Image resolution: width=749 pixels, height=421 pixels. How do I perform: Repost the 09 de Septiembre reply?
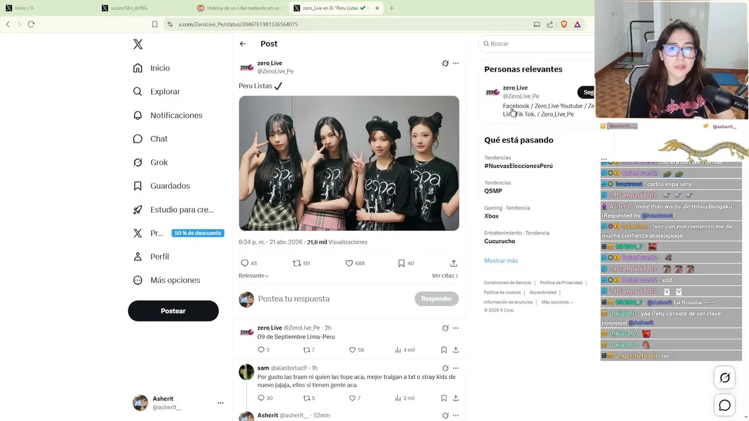pyautogui.click(x=306, y=350)
